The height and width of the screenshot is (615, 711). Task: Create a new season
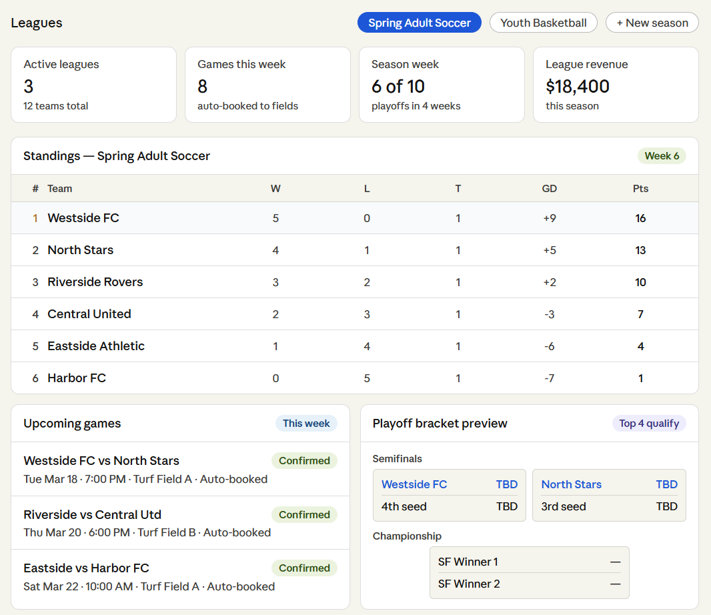tap(652, 22)
